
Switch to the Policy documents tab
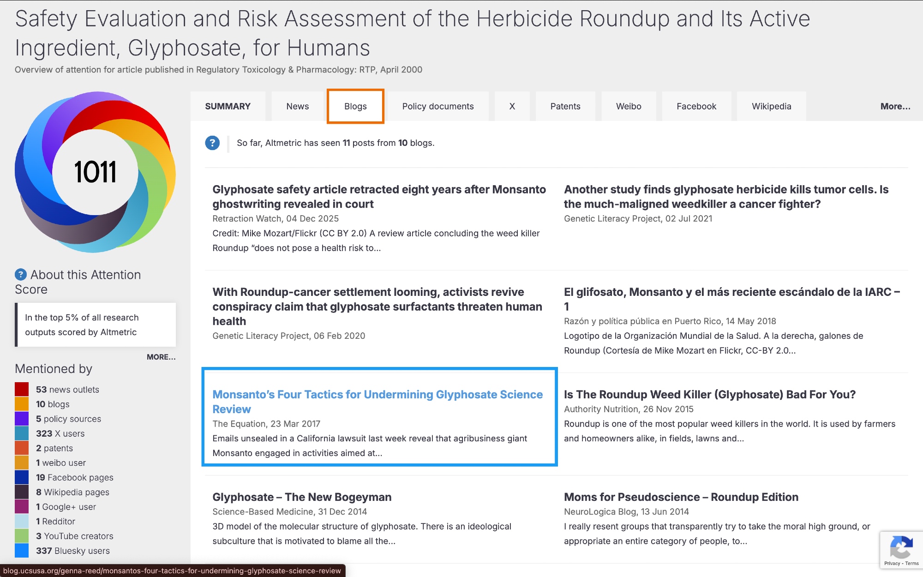[438, 106]
